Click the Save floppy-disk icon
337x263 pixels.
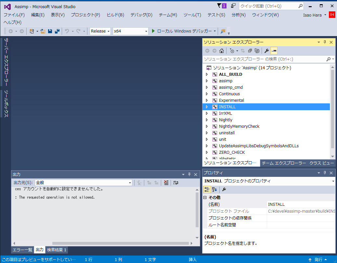pyautogui.click(x=50, y=31)
